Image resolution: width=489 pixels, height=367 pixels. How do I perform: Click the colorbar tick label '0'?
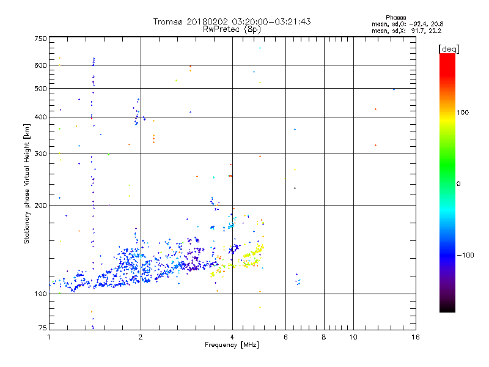tap(458, 184)
